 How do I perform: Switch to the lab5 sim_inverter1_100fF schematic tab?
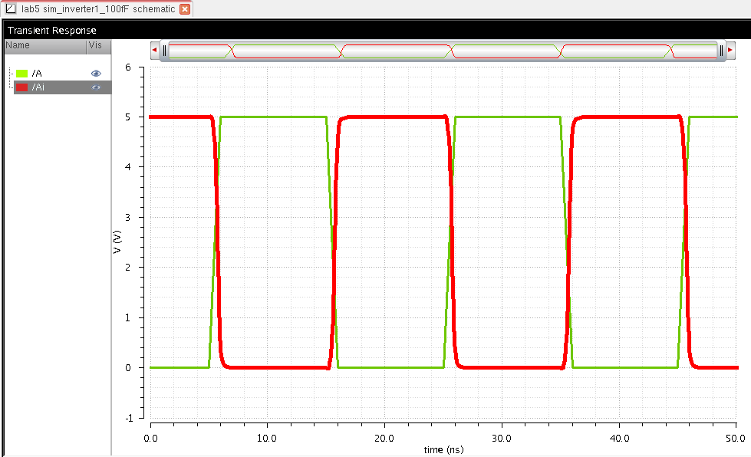97,8
